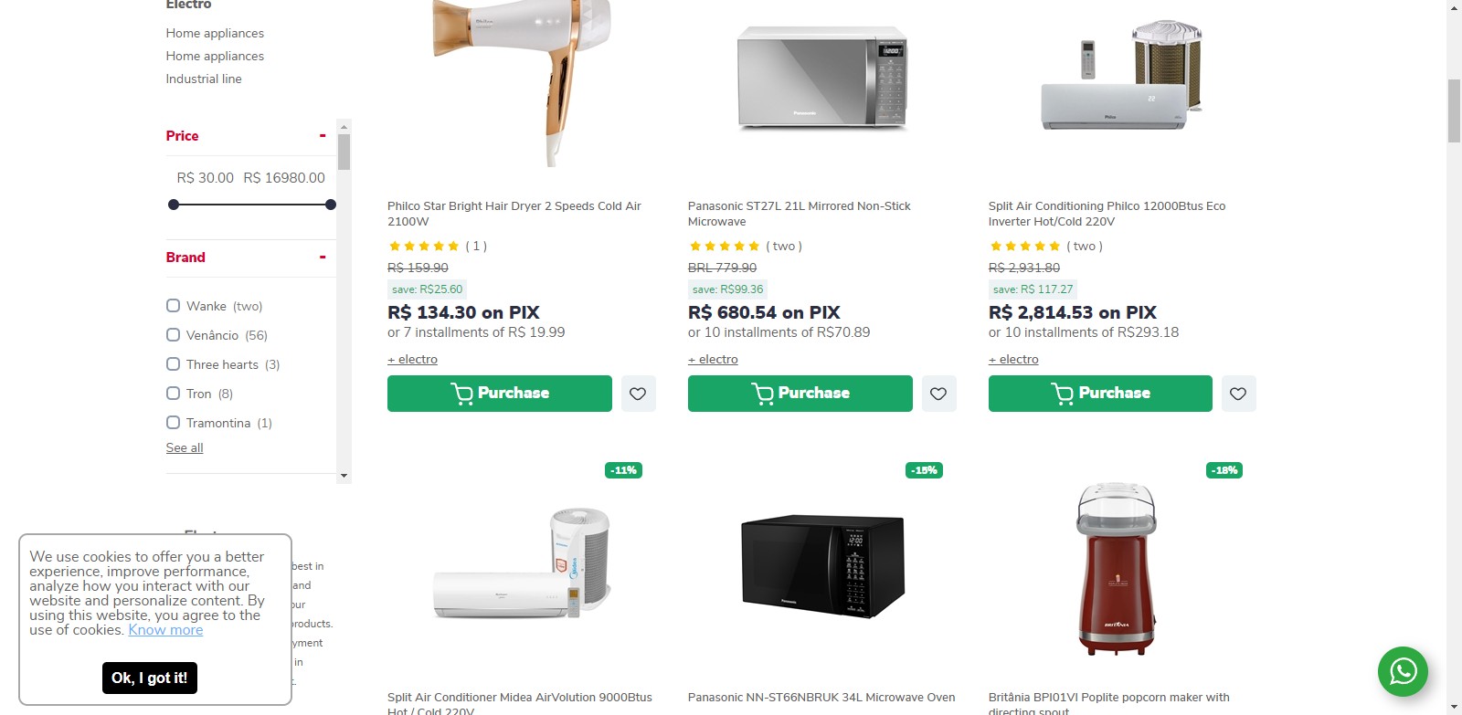The width and height of the screenshot is (1462, 715).
Task: Tick the Tramontina brand checkbox
Action: click(x=173, y=423)
